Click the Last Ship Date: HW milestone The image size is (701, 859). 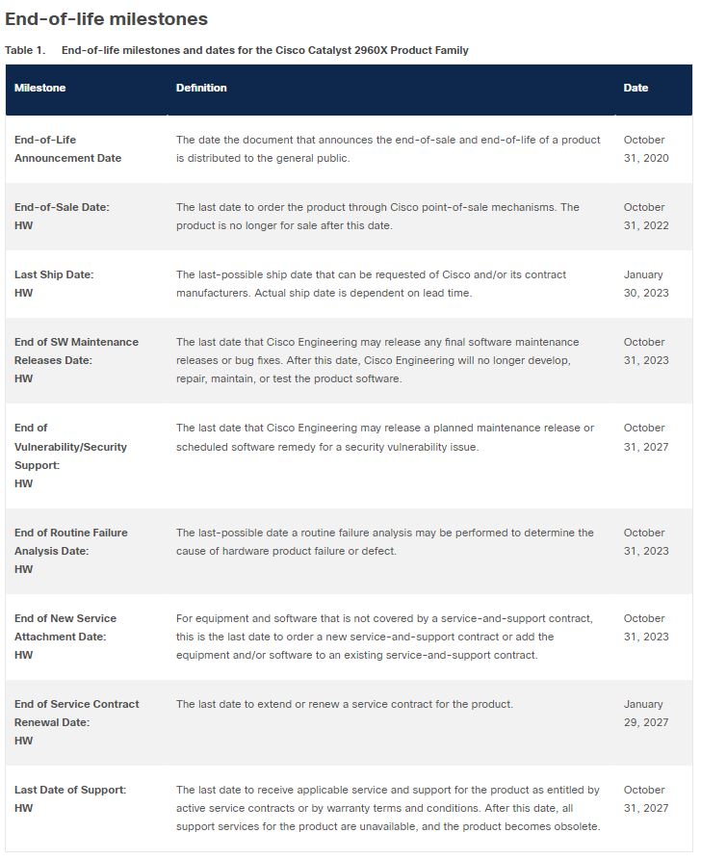(54, 284)
